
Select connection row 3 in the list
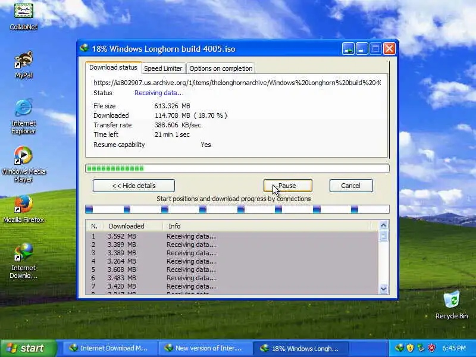tap(232, 253)
